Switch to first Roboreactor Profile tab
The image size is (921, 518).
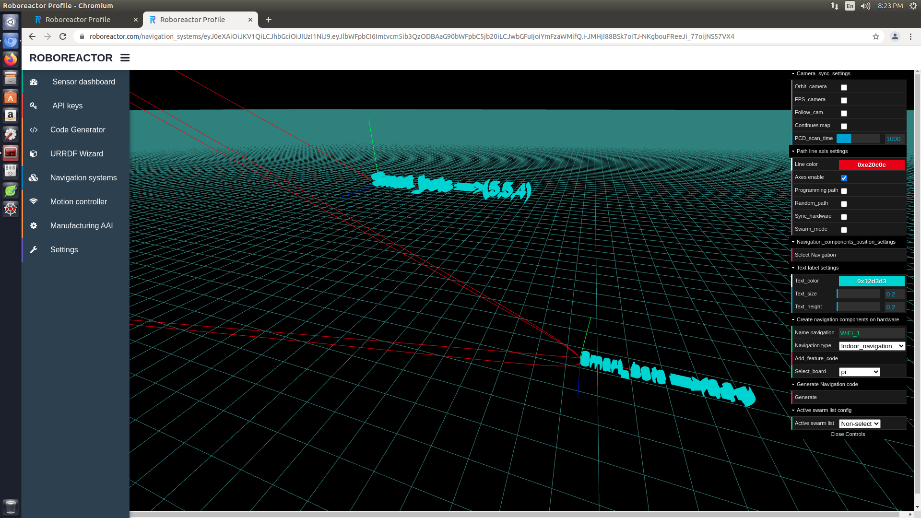pyautogui.click(x=85, y=20)
